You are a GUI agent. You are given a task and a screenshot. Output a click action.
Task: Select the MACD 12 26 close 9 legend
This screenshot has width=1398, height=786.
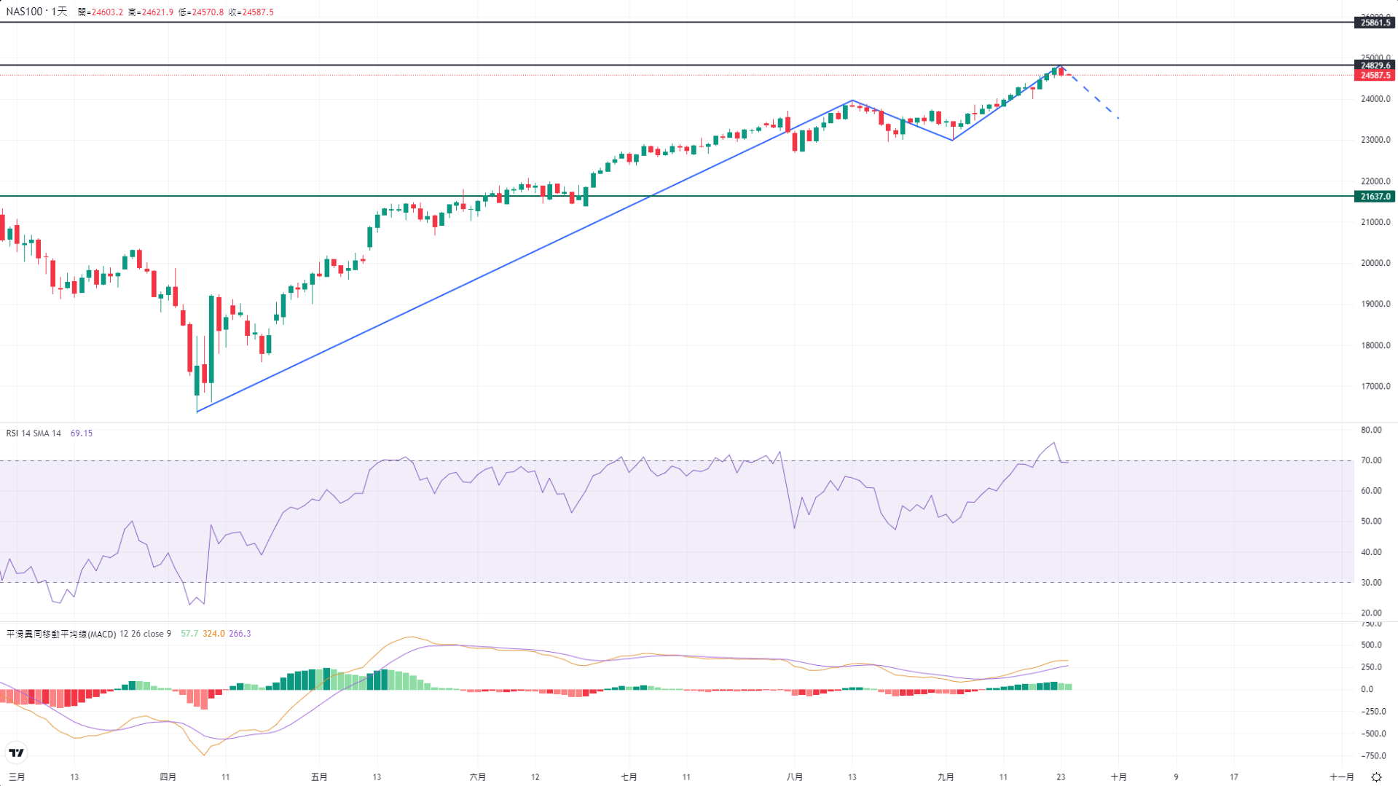pyautogui.click(x=89, y=634)
